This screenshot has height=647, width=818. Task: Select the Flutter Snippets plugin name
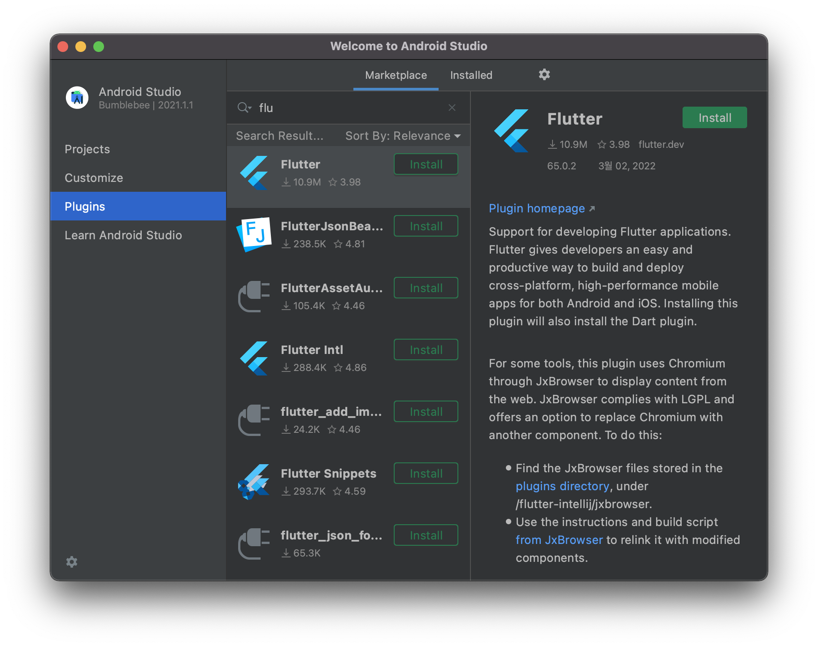point(329,474)
